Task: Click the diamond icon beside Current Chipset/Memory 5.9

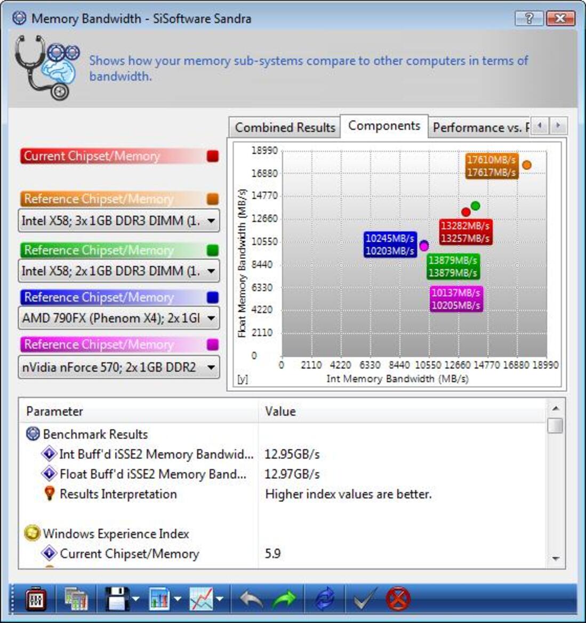Action: [x=49, y=553]
